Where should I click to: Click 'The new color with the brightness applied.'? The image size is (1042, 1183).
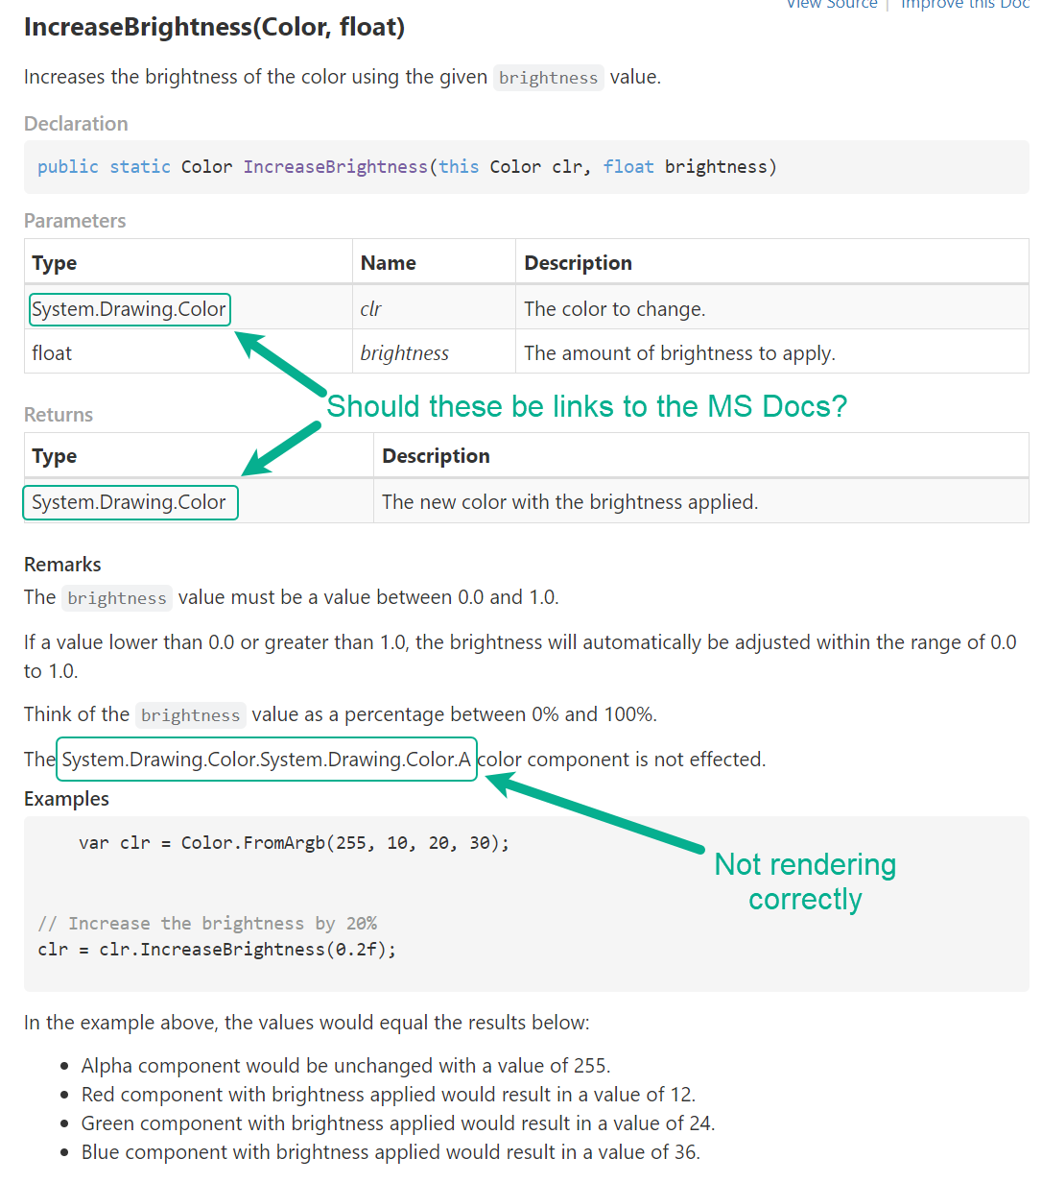(x=571, y=502)
